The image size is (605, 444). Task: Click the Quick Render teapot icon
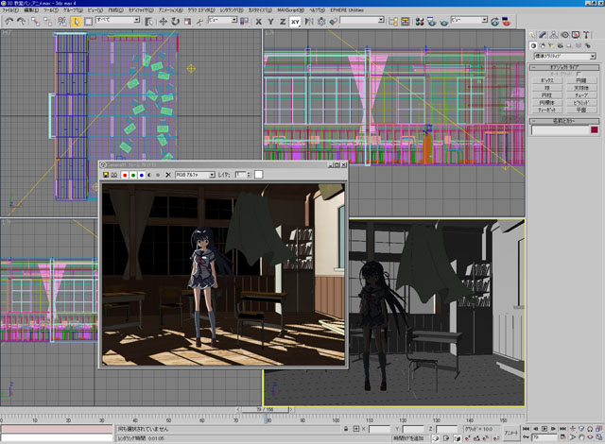pyautogui.click(x=444, y=22)
